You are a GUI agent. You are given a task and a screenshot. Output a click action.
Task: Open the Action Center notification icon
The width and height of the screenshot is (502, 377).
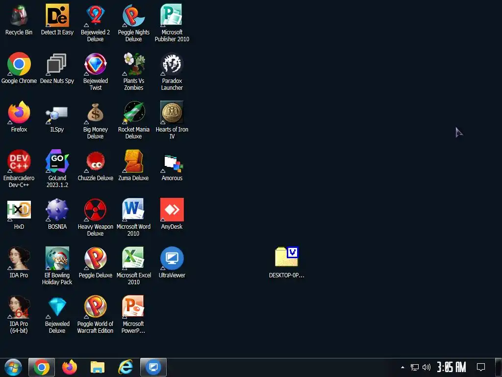[481, 367]
